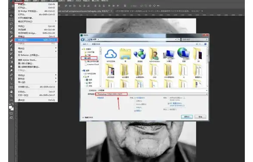The height and width of the screenshot is (162, 253).
Task: Select Desktop under Favorites in sidebar
Action: 89,58
